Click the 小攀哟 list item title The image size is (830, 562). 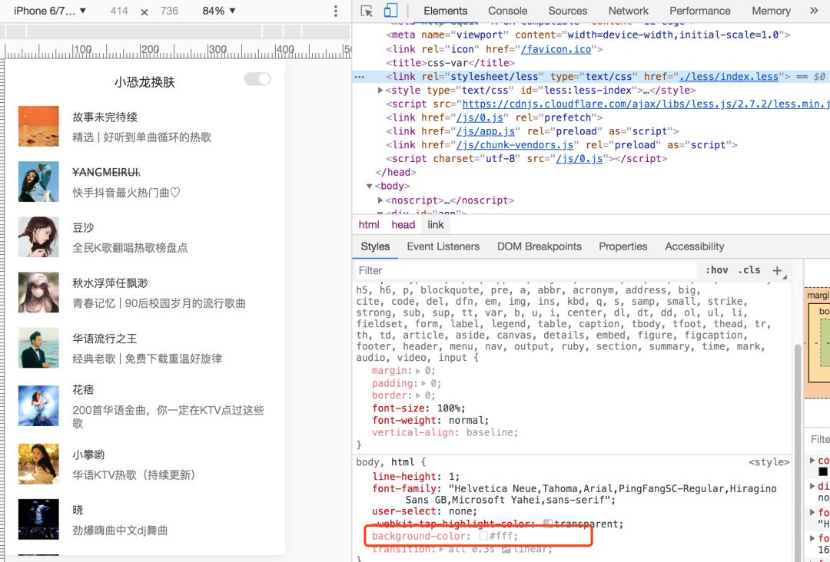[88, 455]
